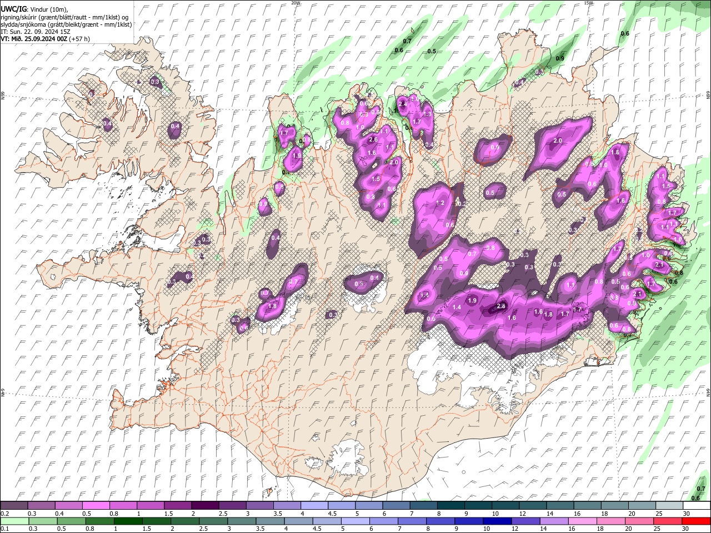Click the '20W' longitude label
Image resolution: width=711 pixels, height=533 pixels.
click(x=296, y=3)
